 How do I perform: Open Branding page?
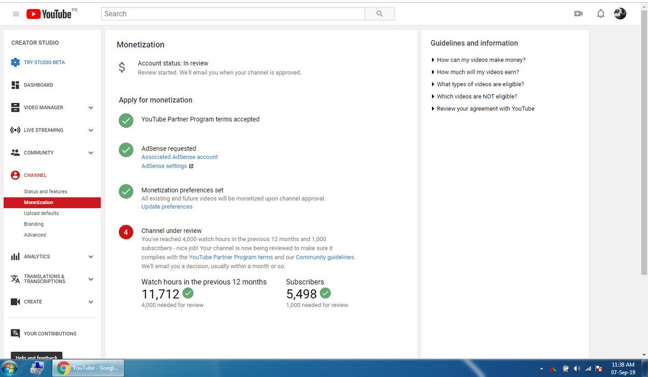point(33,224)
